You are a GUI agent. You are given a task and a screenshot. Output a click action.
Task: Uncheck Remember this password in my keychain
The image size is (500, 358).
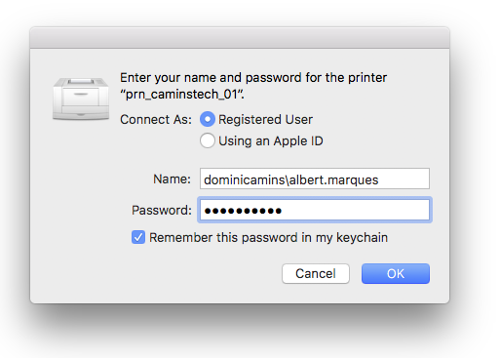(x=138, y=237)
